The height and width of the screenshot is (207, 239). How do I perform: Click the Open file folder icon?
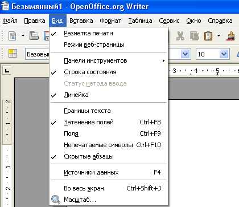coord(34,36)
